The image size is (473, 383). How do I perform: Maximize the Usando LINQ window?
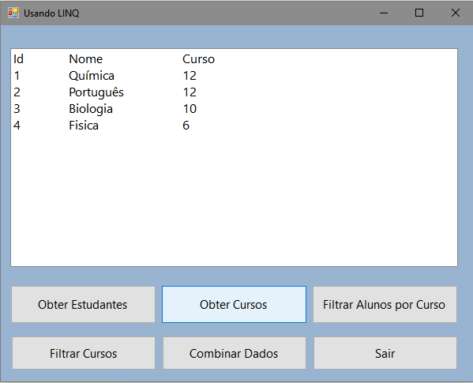pyautogui.click(x=419, y=13)
